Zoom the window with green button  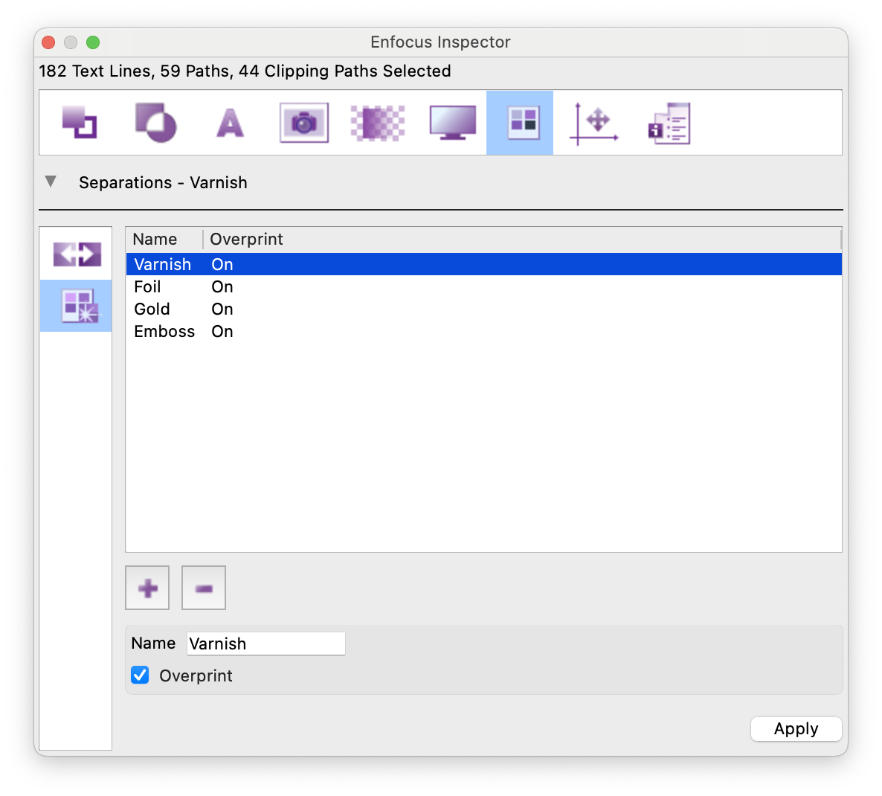coord(93,42)
